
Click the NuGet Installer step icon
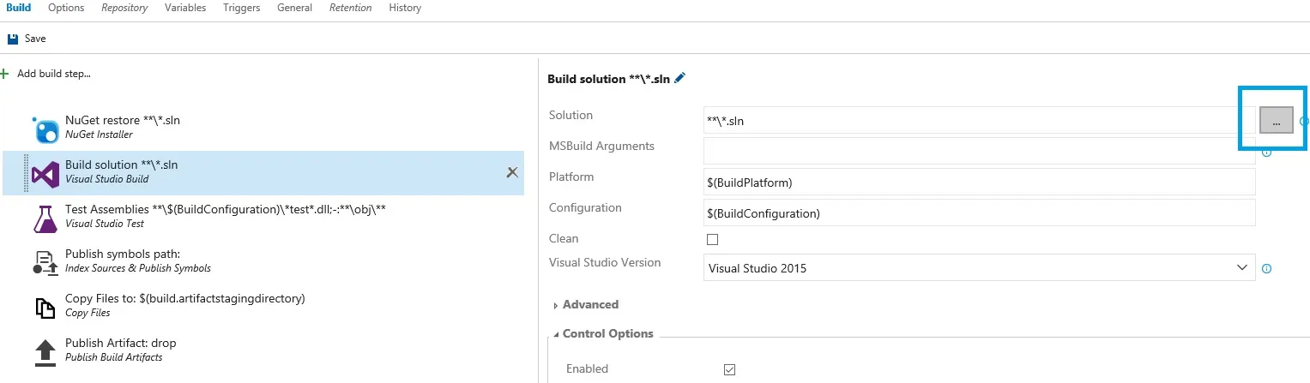[x=45, y=129]
